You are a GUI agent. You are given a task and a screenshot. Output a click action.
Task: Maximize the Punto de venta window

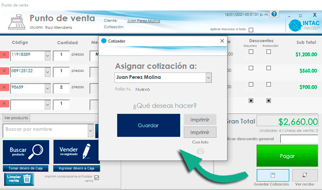tap(300, 15)
